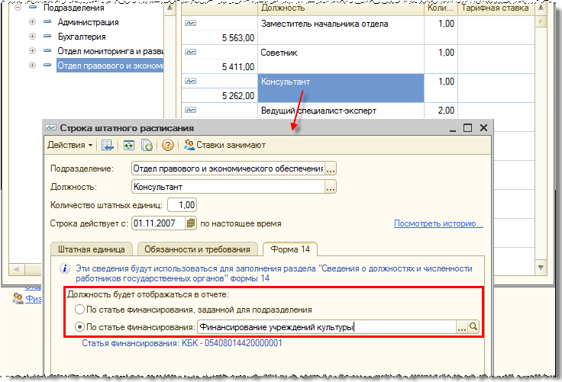Open selection for Подразделение field
This screenshot has width=562, height=382.
331,168
